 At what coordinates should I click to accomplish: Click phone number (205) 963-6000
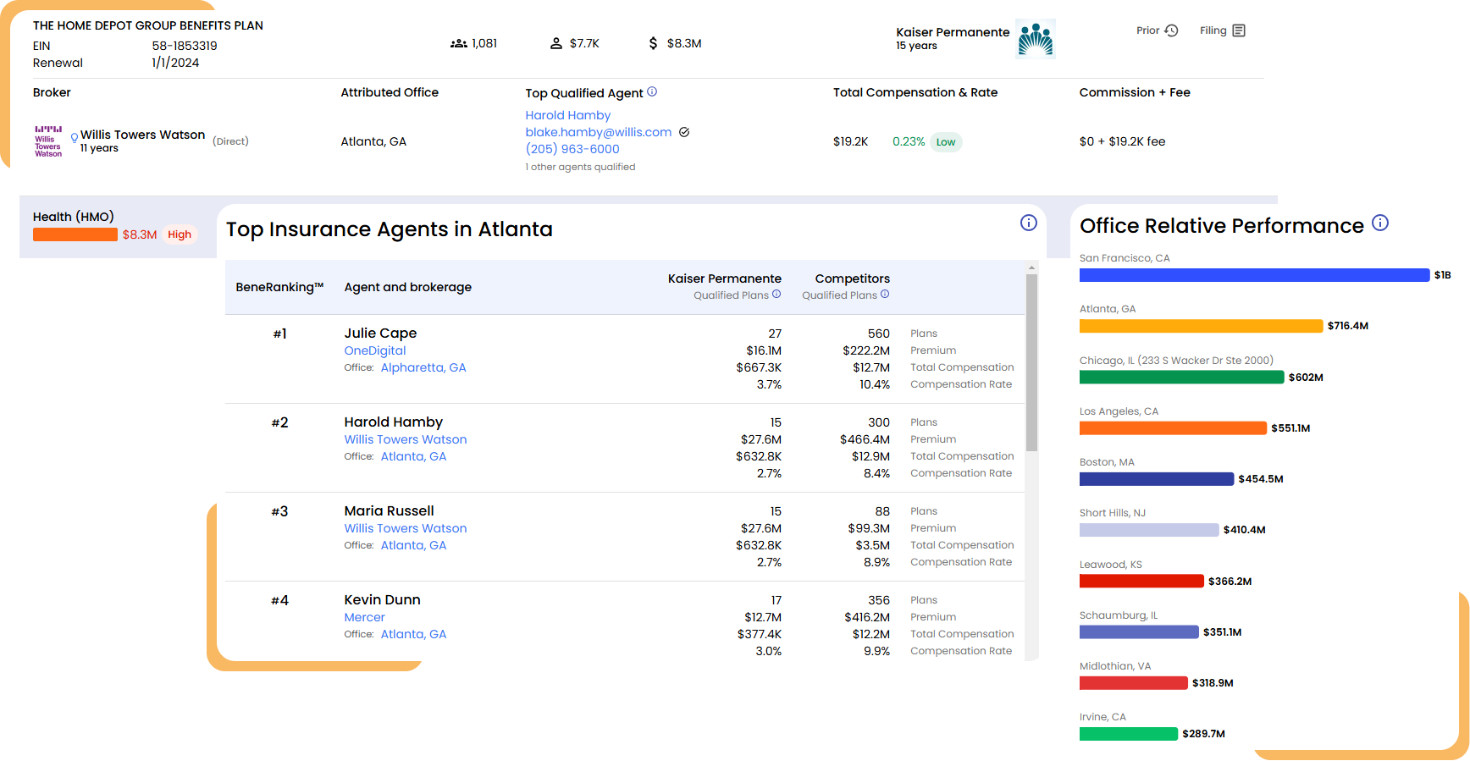(x=572, y=149)
